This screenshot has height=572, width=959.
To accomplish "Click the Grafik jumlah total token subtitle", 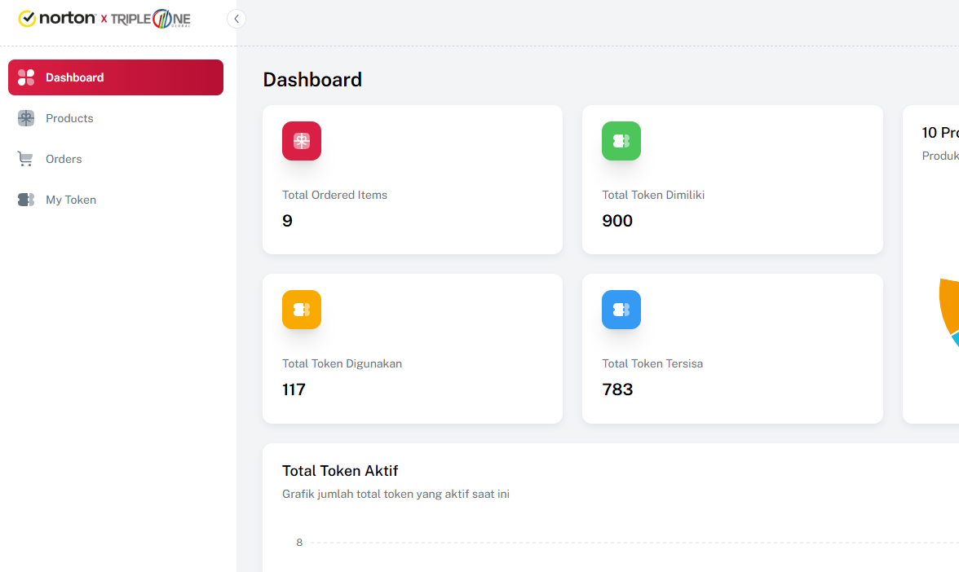I will pos(396,494).
